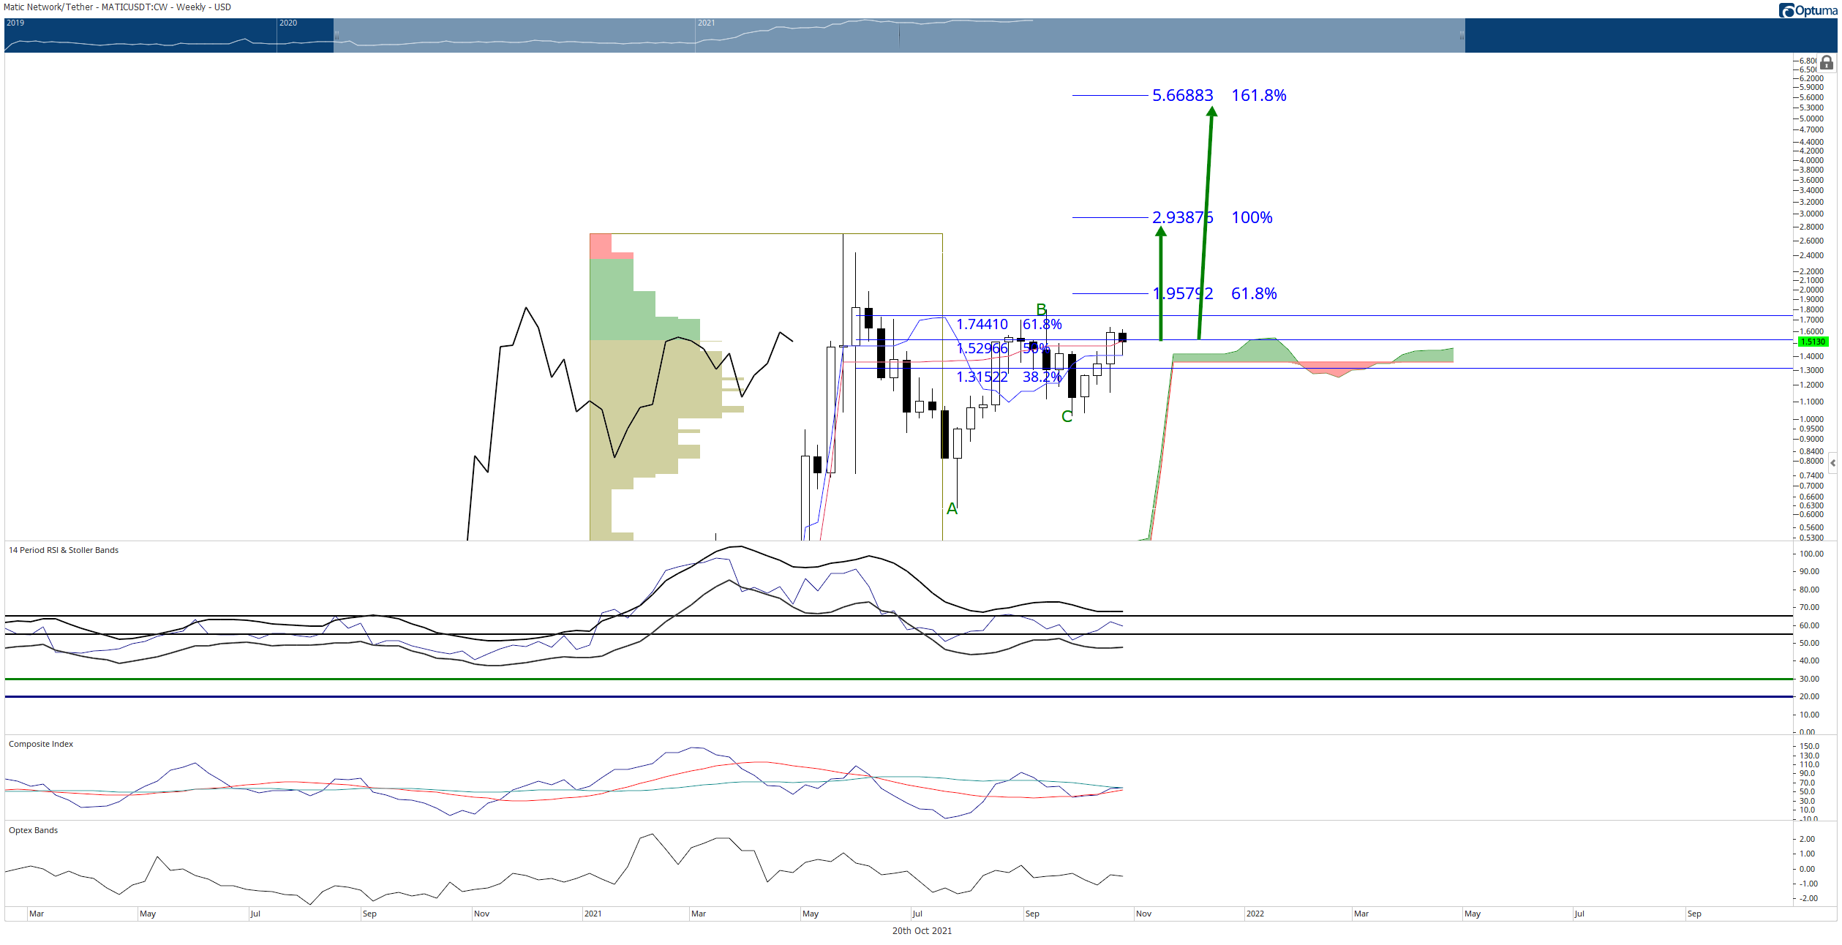Viewport: 1842px width, 945px height.
Task: Select the Optex Bands panel title
Action: click(33, 830)
